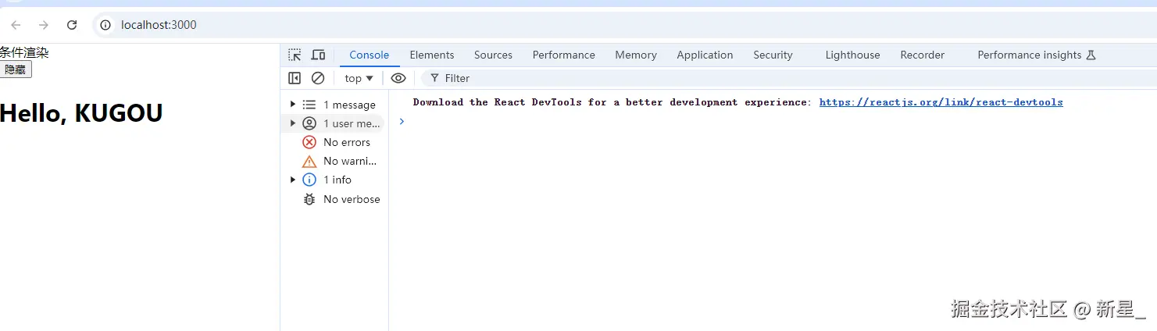Click the flask icon beside Performance insights
Viewport: 1157px width, 331px height.
coord(1091,55)
